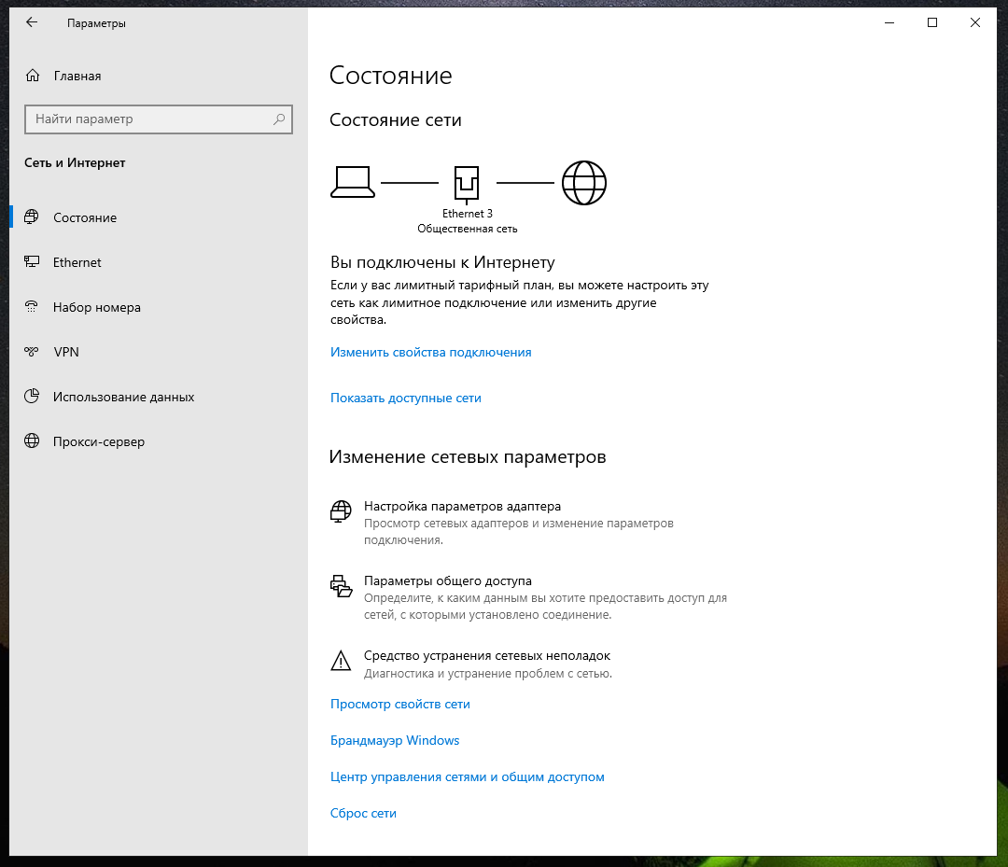This screenshot has width=1008, height=867.
Task: Select the Состояние globe icon in sidebar
Action: 32,217
